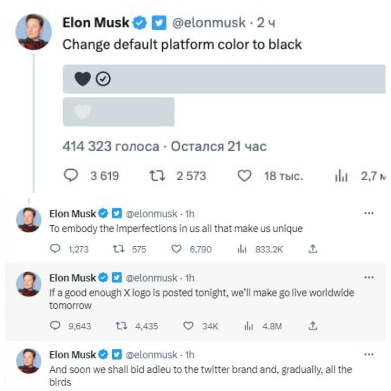
Task: Like the 'imperfections in us all' tweet
Action: [177, 249]
